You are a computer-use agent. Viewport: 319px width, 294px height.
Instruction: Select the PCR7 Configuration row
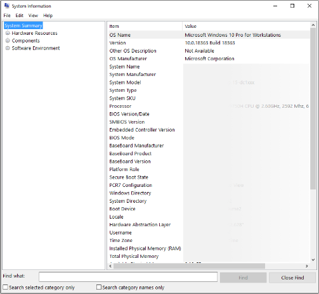point(209,185)
